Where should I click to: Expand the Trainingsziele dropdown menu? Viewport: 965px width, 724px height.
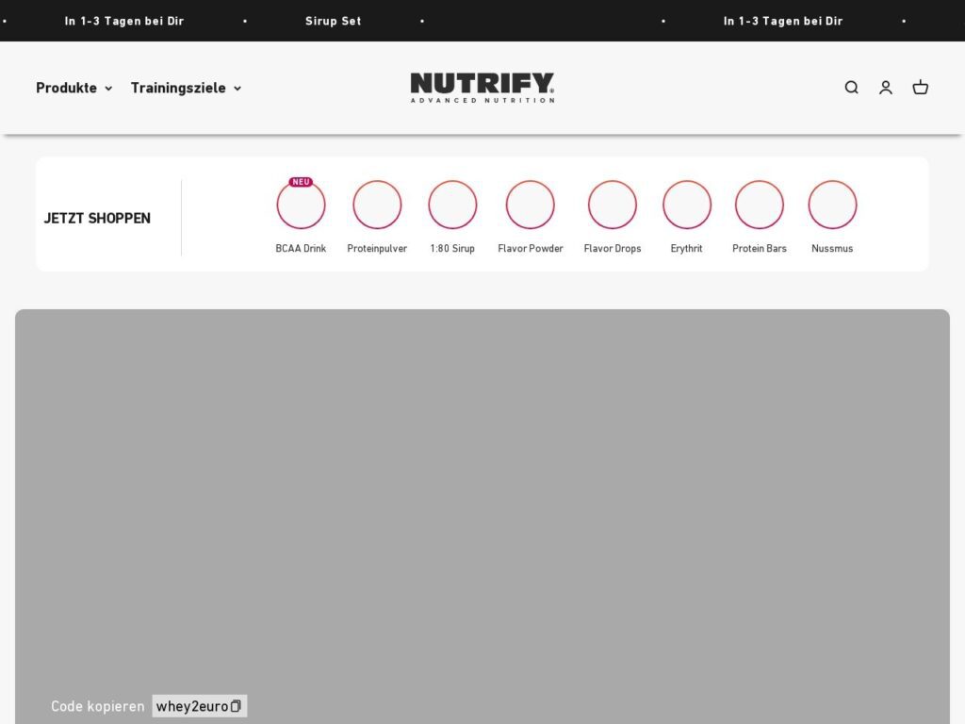pos(186,88)
